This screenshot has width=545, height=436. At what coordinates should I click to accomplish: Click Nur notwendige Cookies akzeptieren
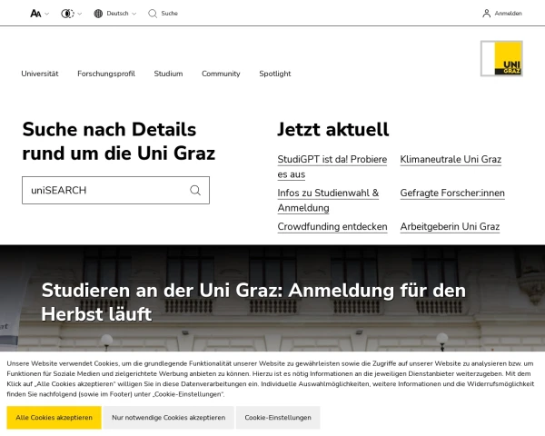169,418
